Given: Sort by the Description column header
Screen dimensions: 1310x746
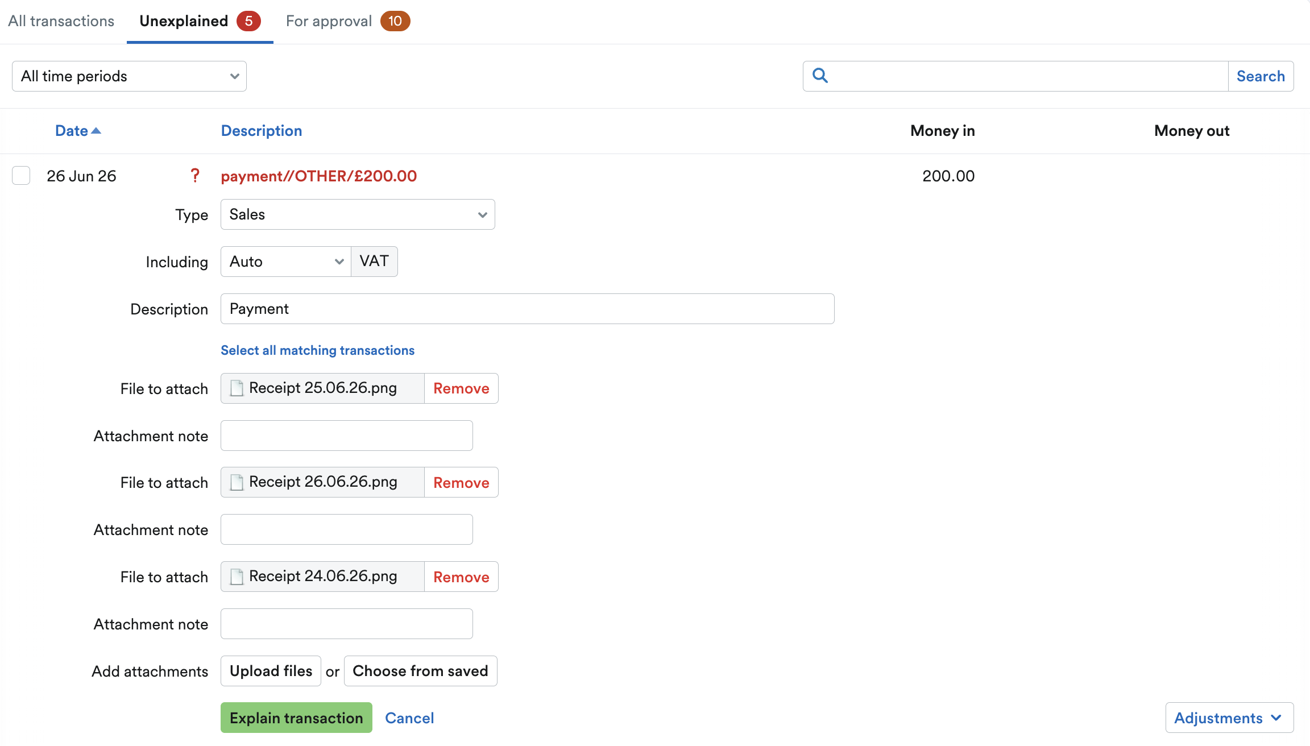Looking at the screenshot, I should (x=262, y=131).
